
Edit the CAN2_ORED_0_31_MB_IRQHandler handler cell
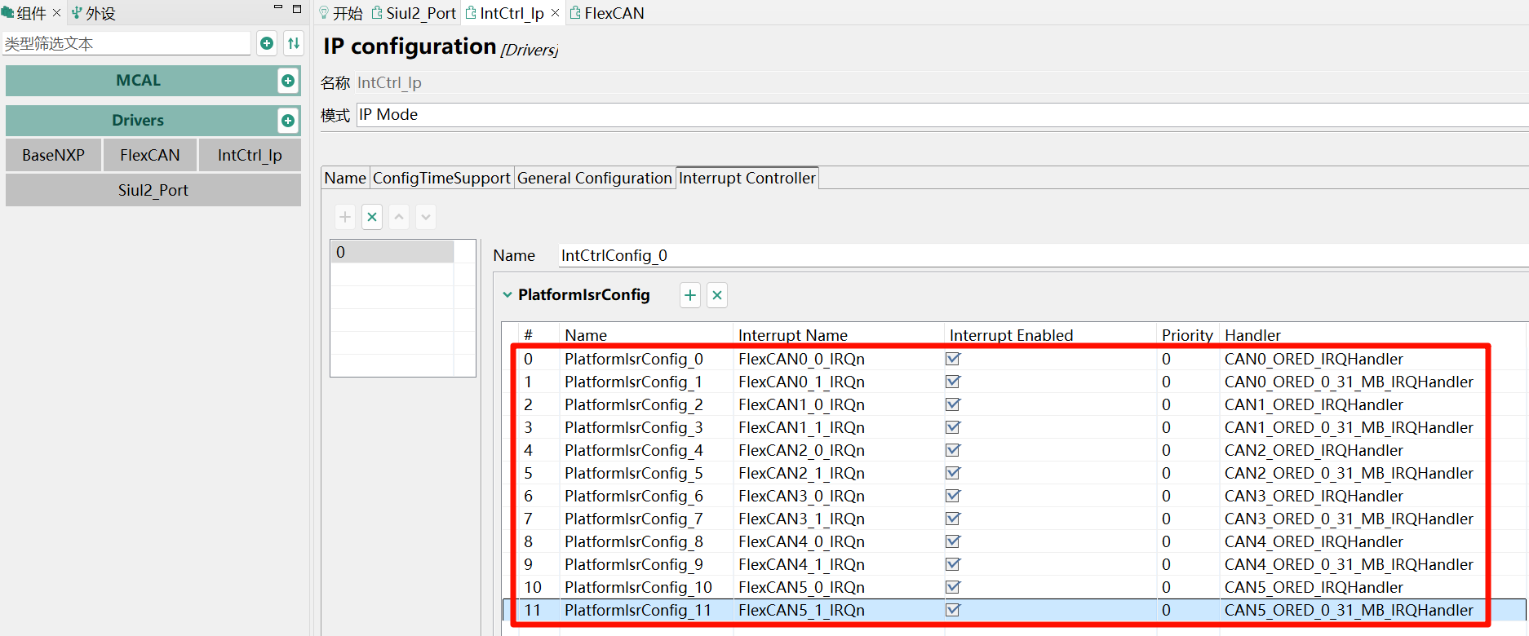click(x=1349, y=473)
